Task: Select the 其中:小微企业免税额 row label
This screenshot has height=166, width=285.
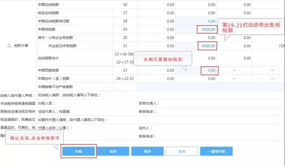Action: [x=55, y=38]
